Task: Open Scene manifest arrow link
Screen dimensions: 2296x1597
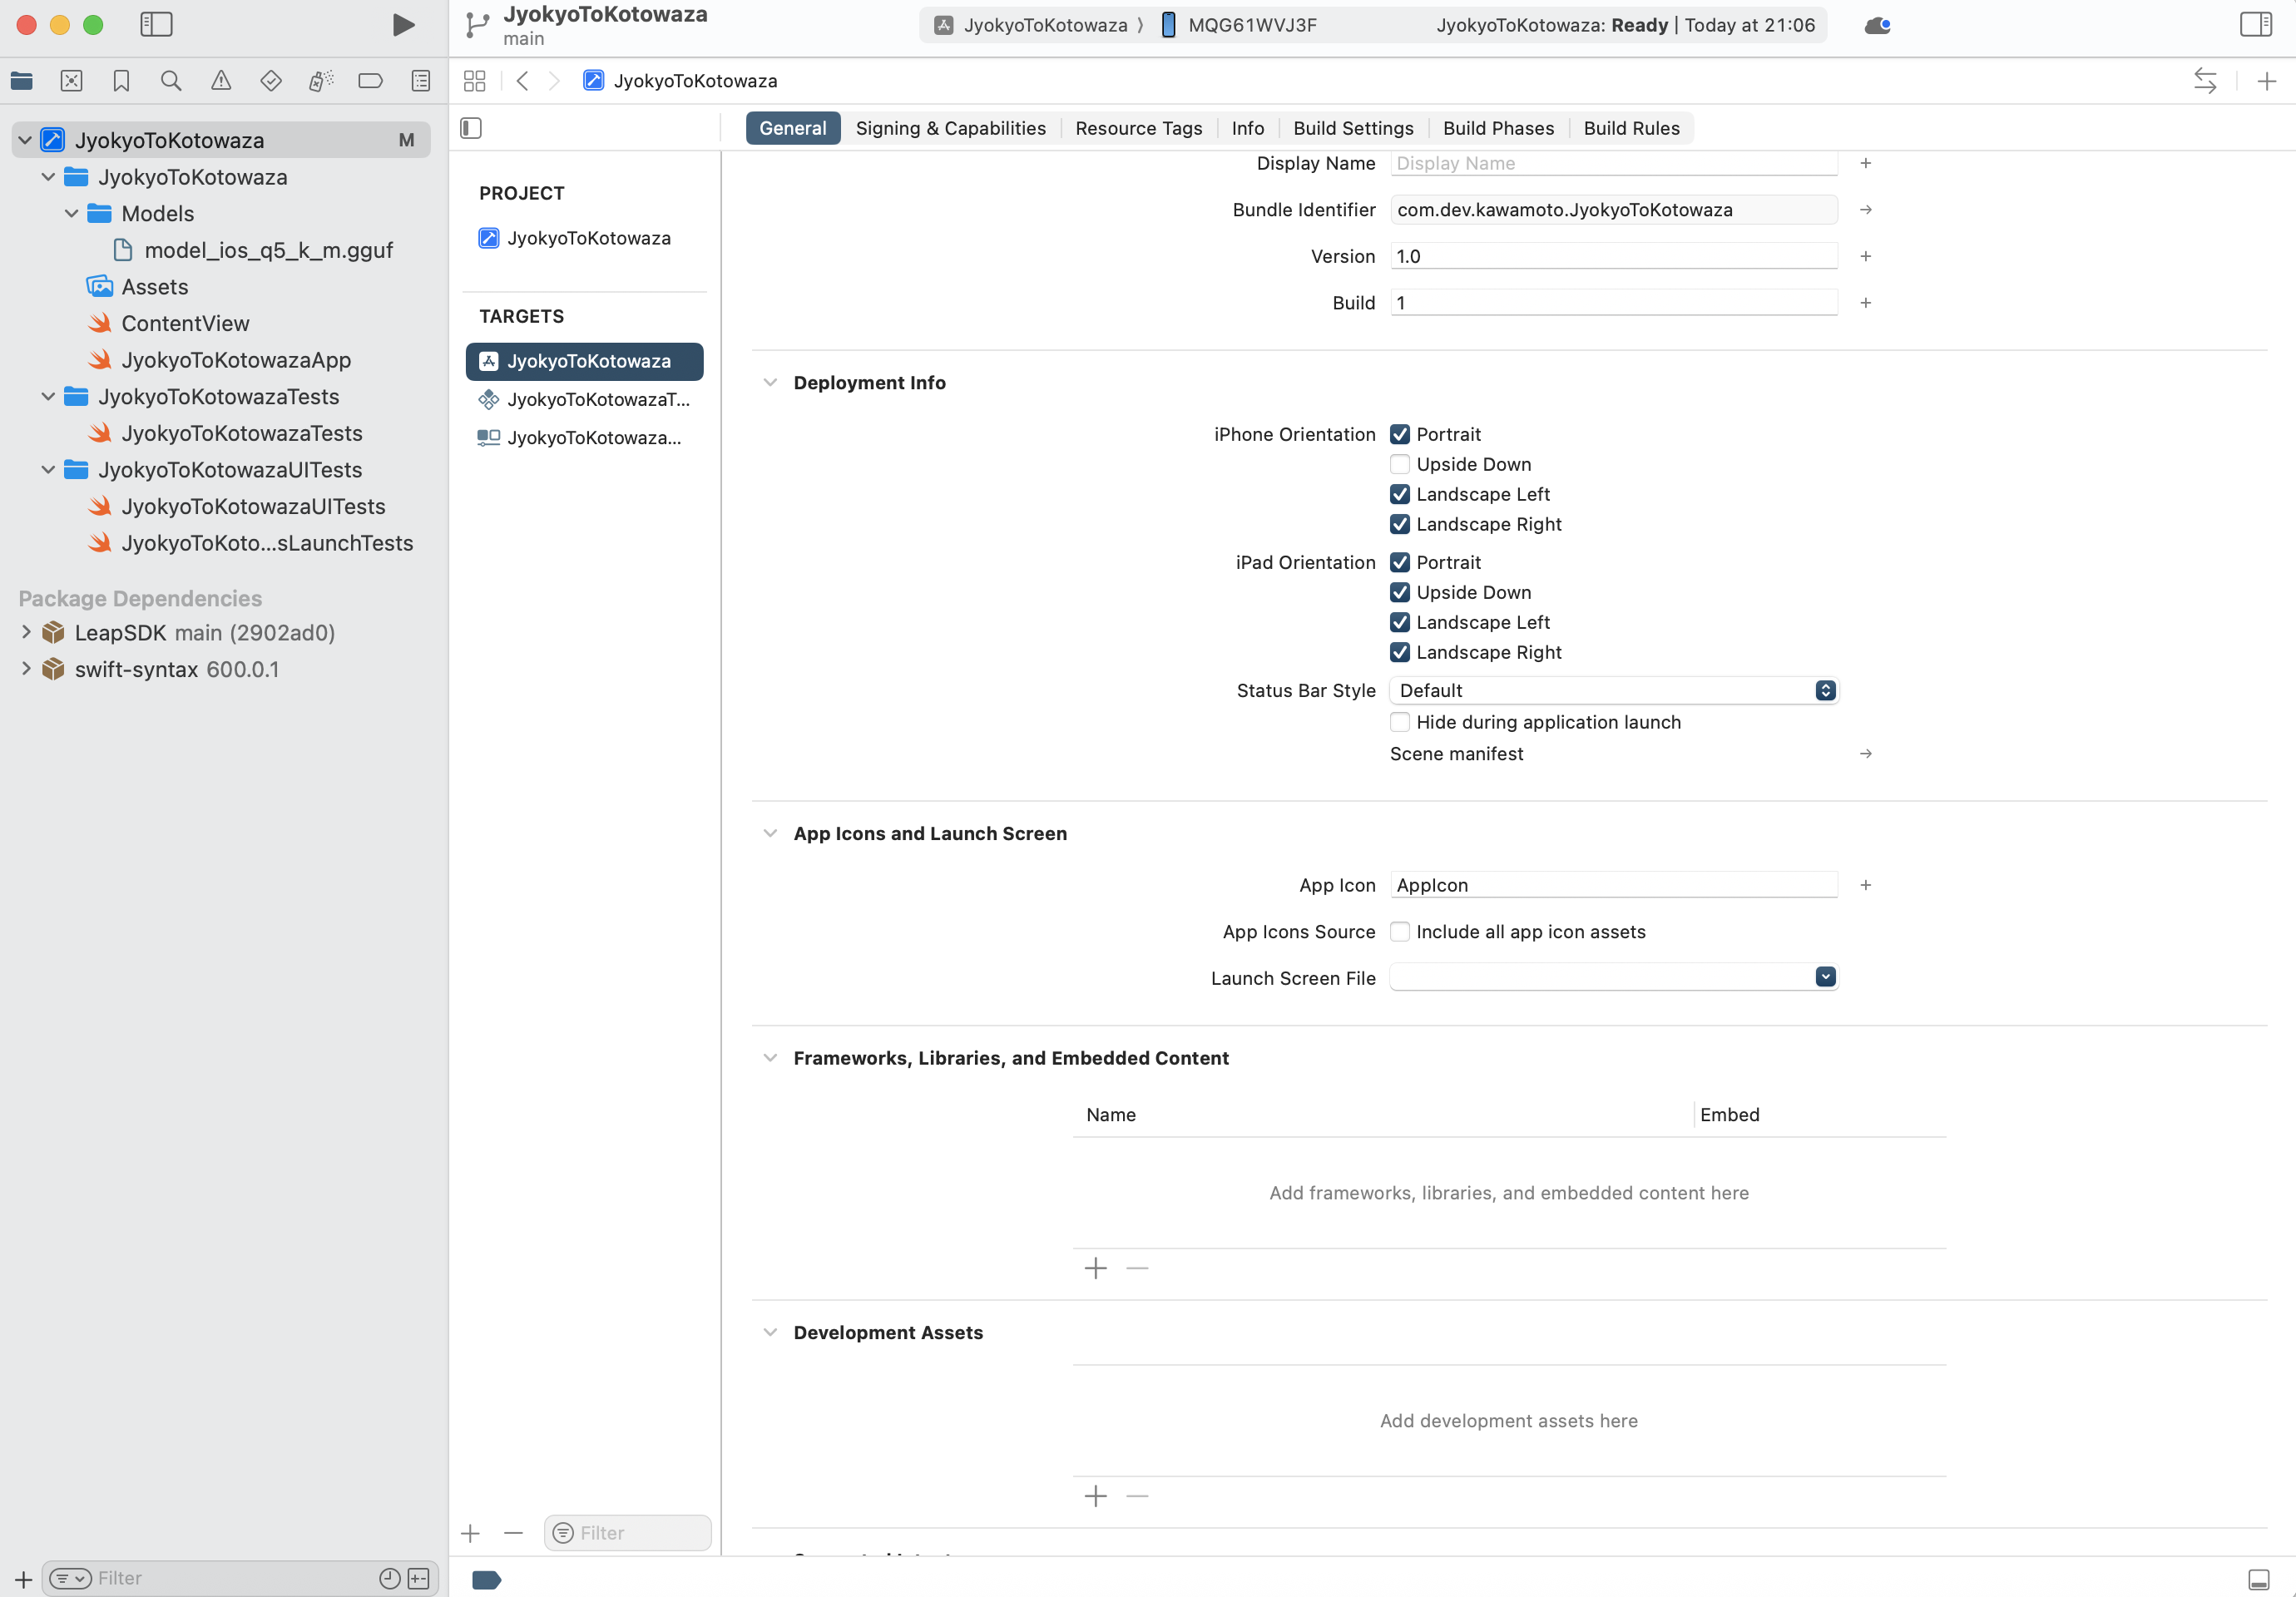Action: 1865,754
